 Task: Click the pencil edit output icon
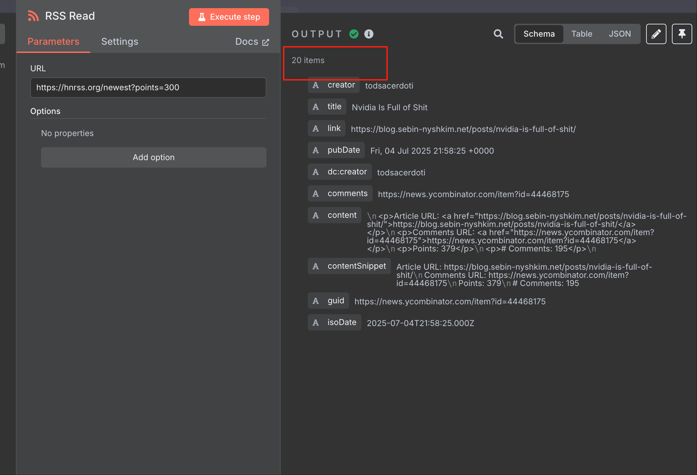coord(656,34)
